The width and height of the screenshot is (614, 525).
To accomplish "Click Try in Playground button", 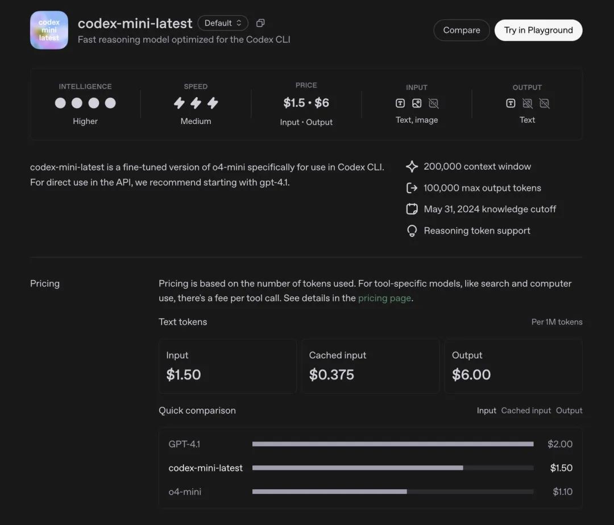I will click(538, 30).
